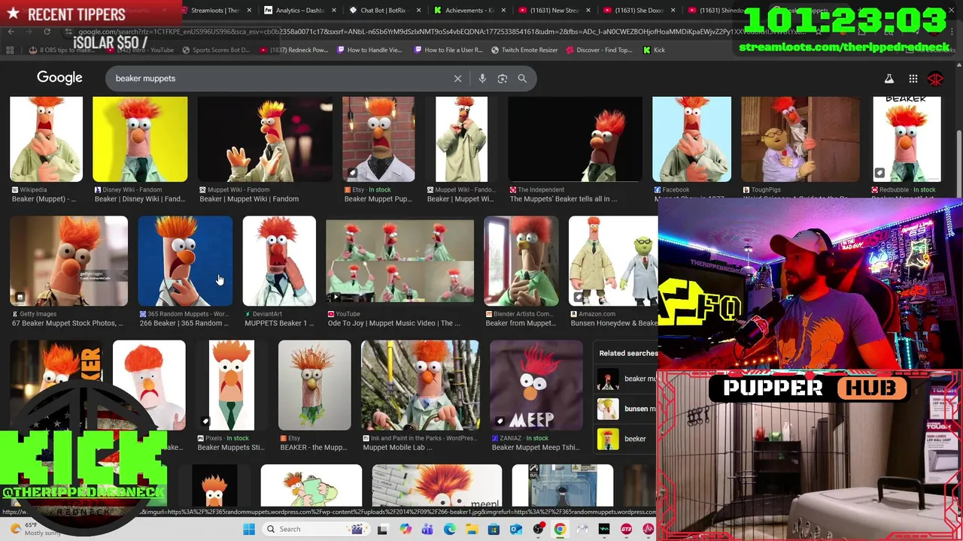Viewport: 963px width, 541px height.
Task: Close the Achievements - Kick tab
Action: 503,11
